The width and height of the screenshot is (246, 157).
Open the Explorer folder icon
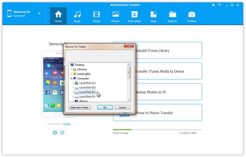172,16
